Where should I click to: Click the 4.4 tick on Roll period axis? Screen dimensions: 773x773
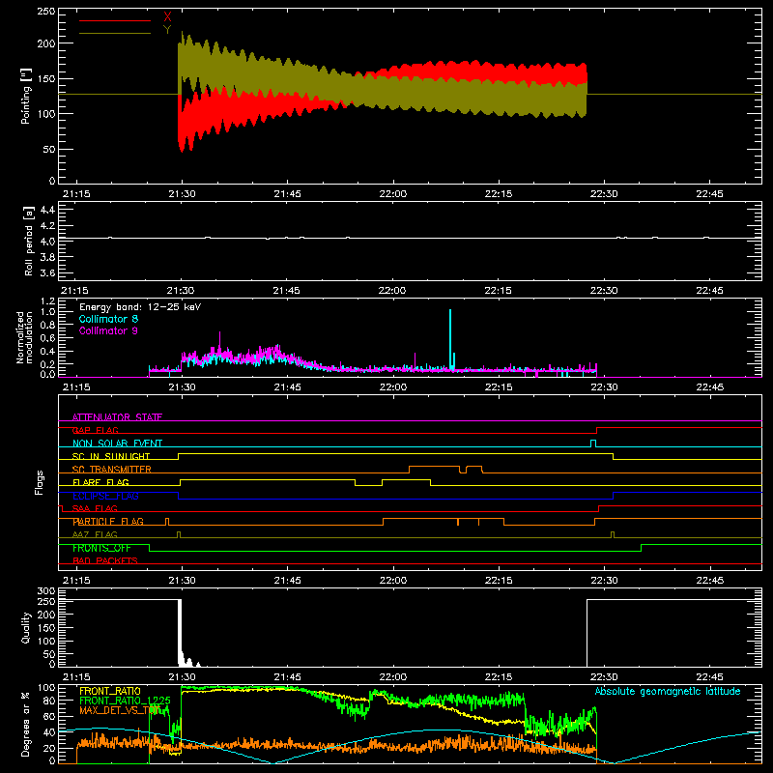pos(47,210)
